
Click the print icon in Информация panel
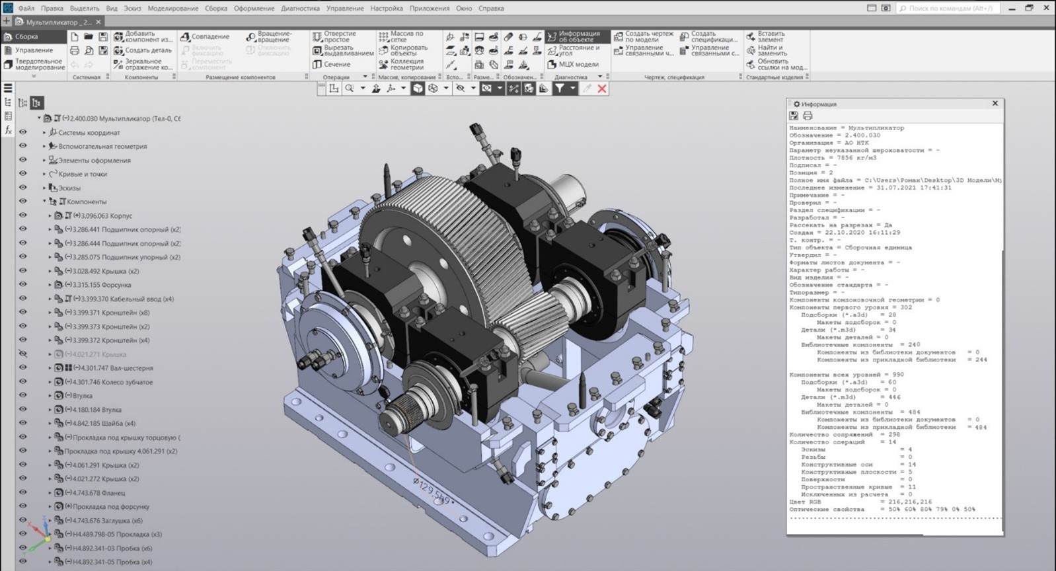pos(807,116)
